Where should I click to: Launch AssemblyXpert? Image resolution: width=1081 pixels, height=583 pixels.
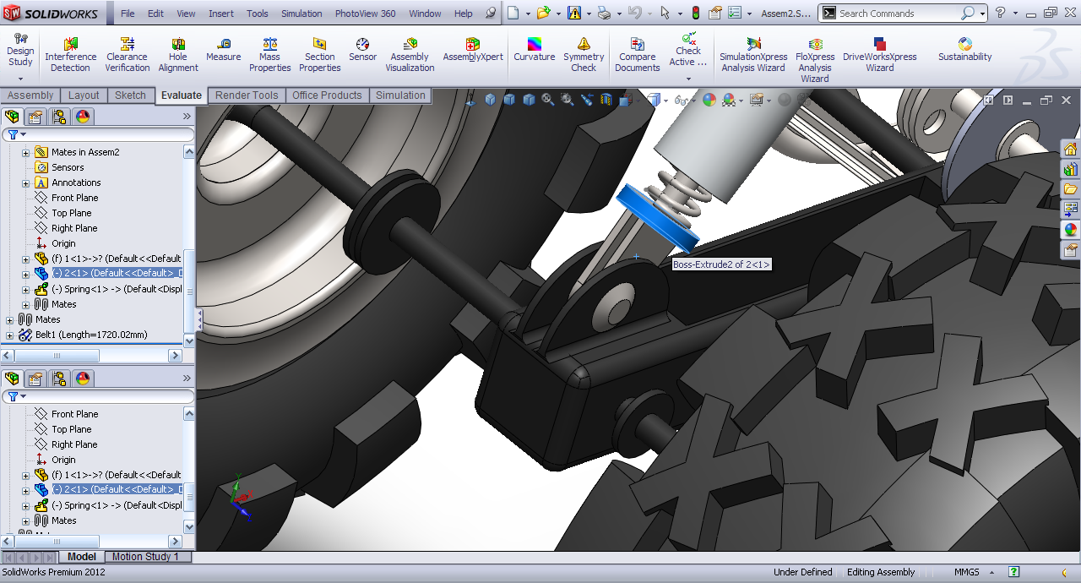(x=473, y=50)
